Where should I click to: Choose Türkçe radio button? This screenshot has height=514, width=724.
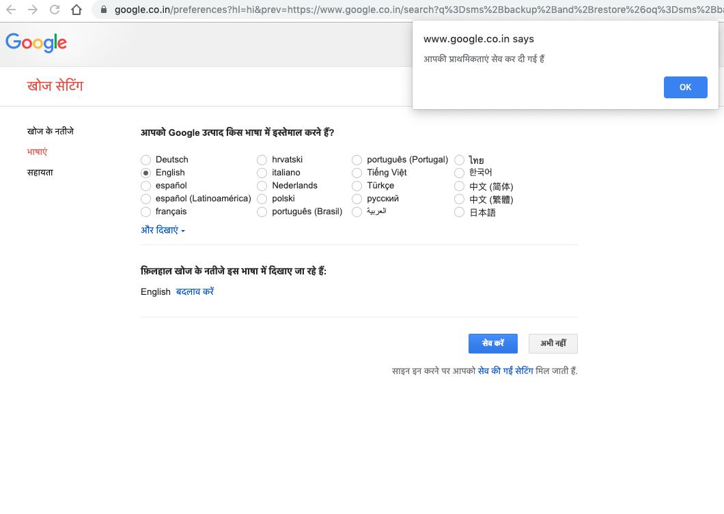tap(357, 186)
